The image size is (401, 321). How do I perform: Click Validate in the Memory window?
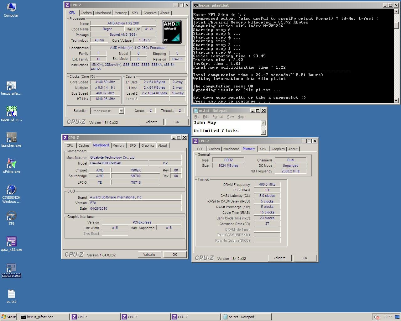tap(279, 258)
